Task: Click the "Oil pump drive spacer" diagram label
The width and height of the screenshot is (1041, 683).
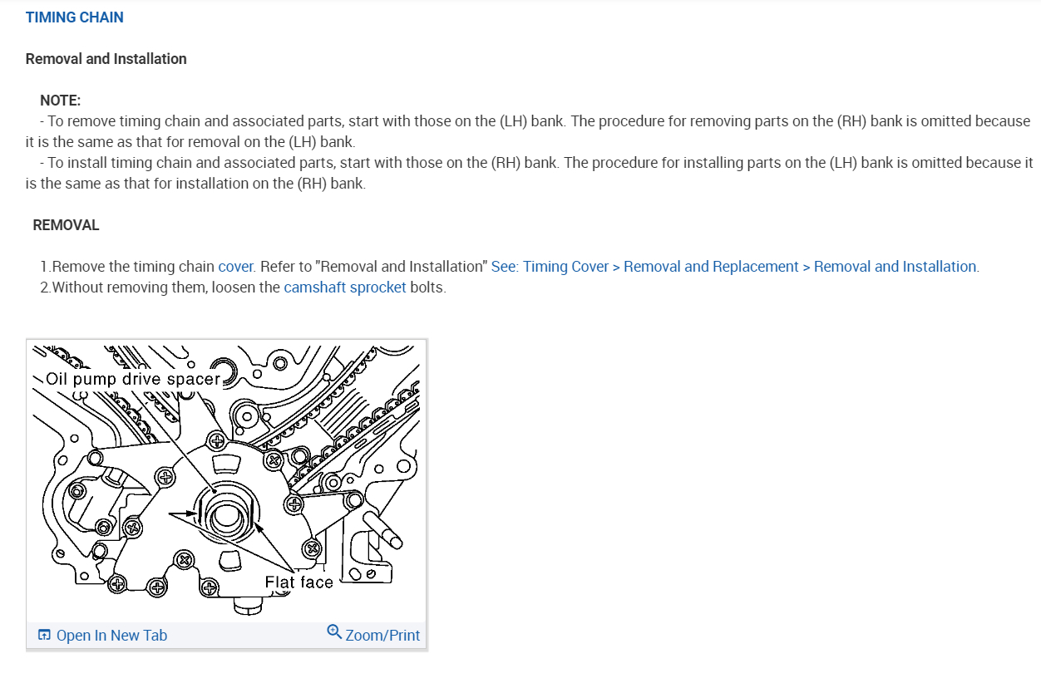Action: [133, 379]
